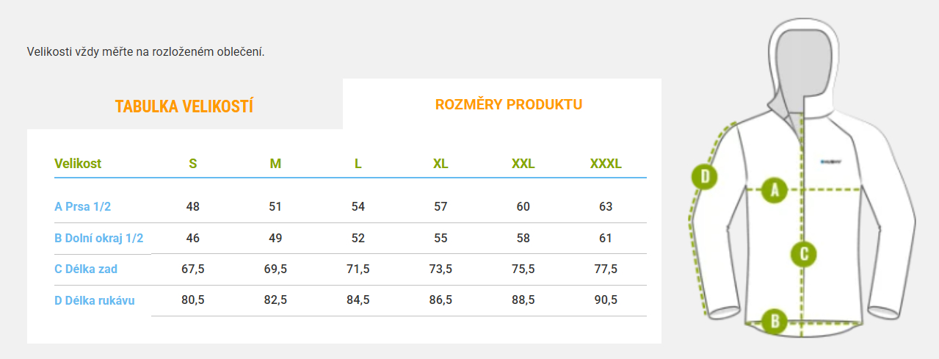Image resolution: width=939 pixels, height=359 pixels.
Task: Click the D Délka rukávu row label
Action: (x=95, y=300)
